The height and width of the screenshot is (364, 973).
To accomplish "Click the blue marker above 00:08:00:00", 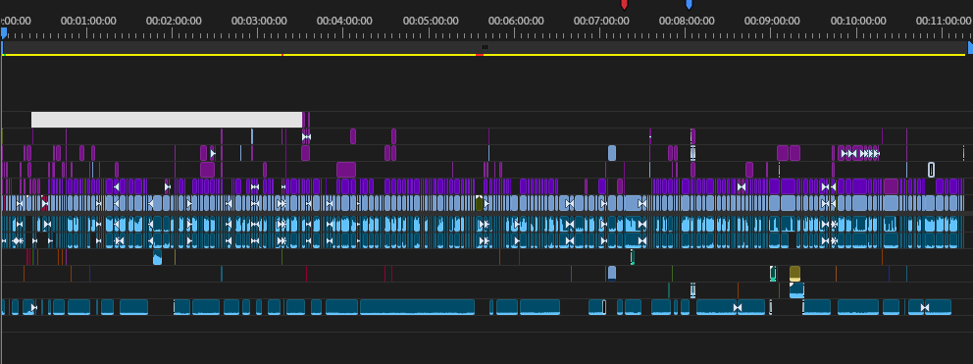I will [689, 4].
